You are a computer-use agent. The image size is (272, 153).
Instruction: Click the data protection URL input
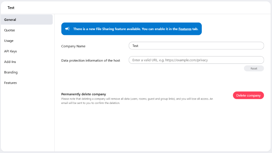coord(196,60)
